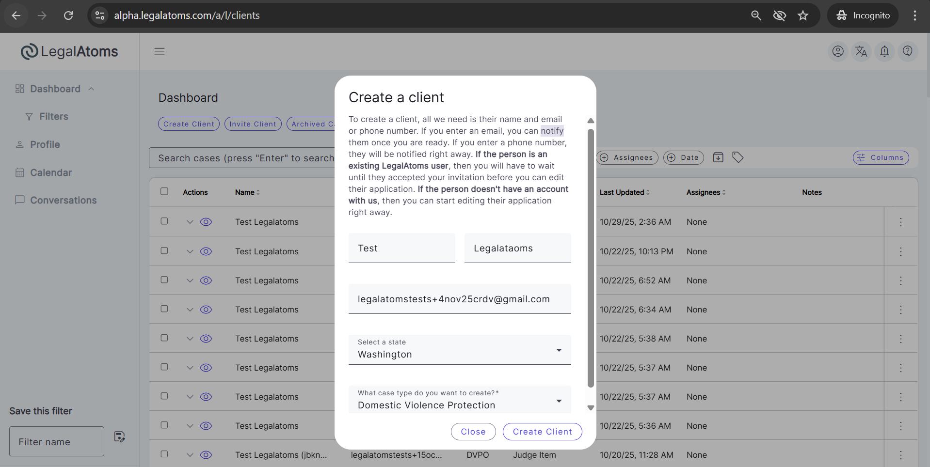Click the hamburger menu icon
The image size is (930, 467).
click(160, 51)
